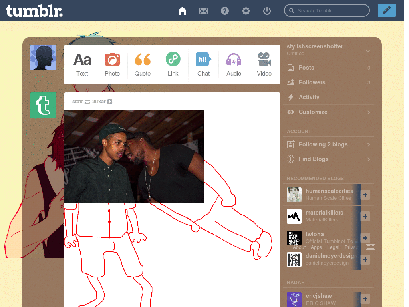The width and height of the screenshot is (409, 307).
Task: Create a new Link post
Action: pyautogui.click(x=173, y=64)
